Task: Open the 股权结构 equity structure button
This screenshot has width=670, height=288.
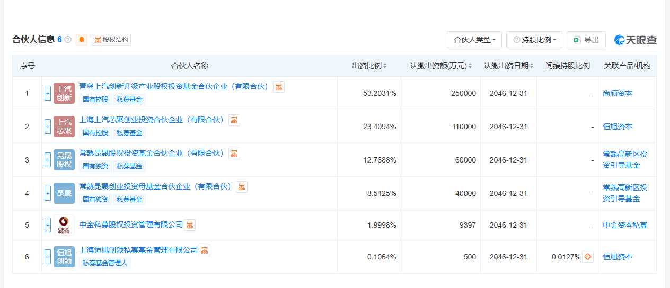Action: pyautogui.click(x=111, y=40)
